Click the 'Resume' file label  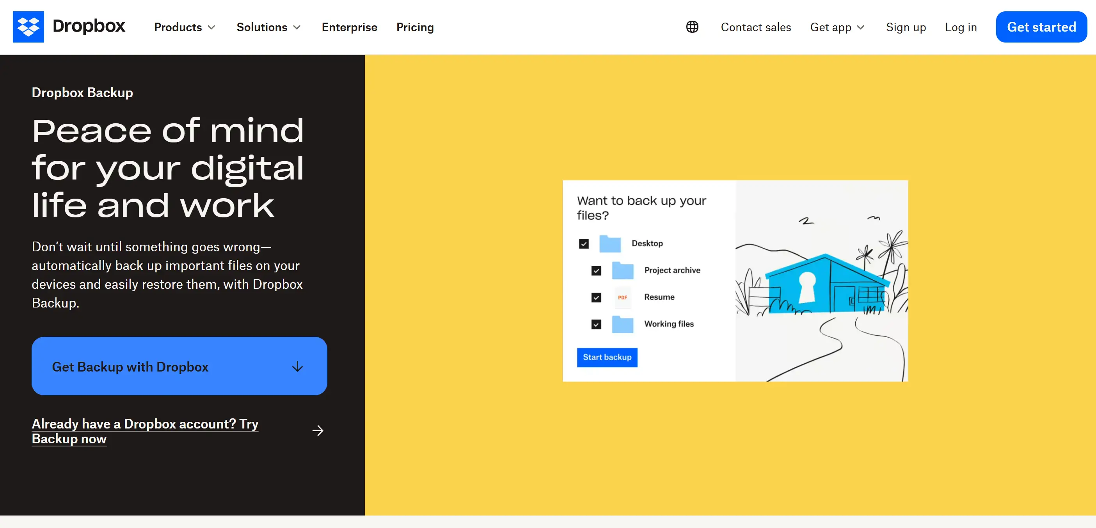pos(659,297)
